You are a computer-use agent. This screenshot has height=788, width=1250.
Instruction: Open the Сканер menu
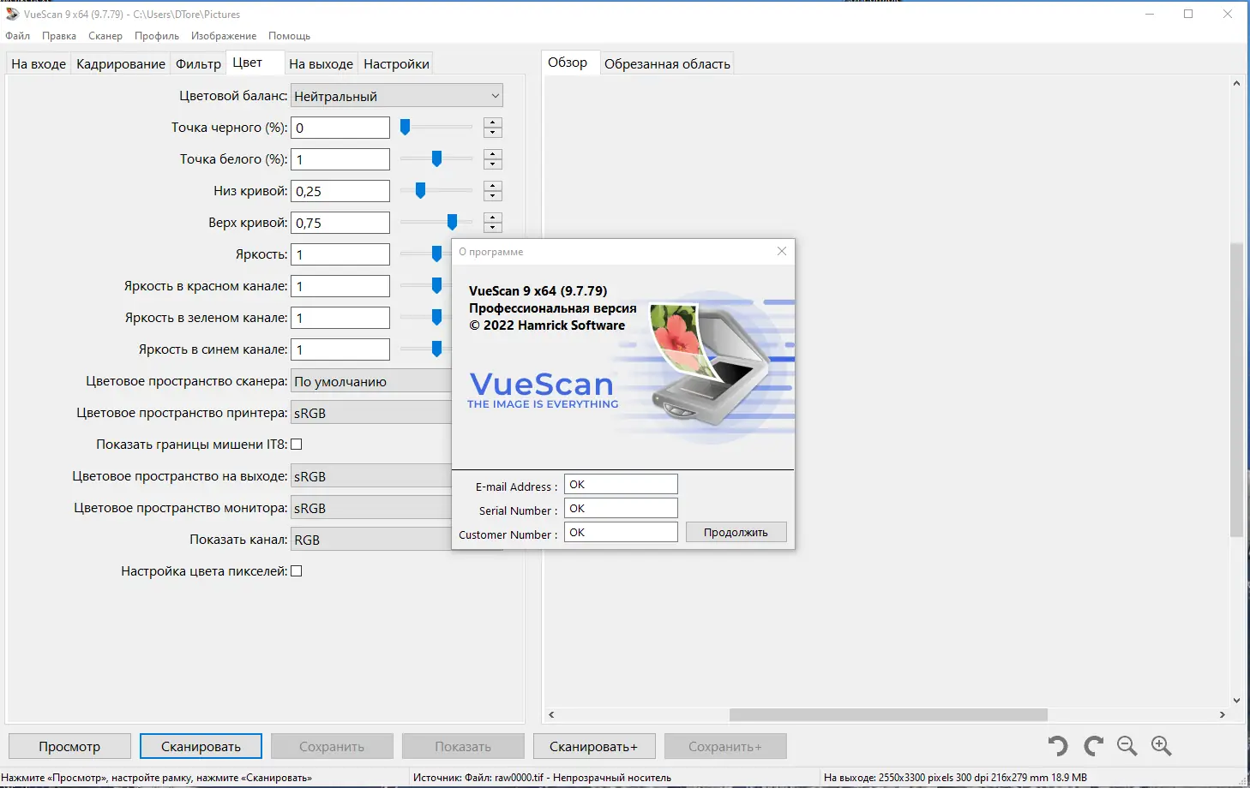tap(105, 35)
